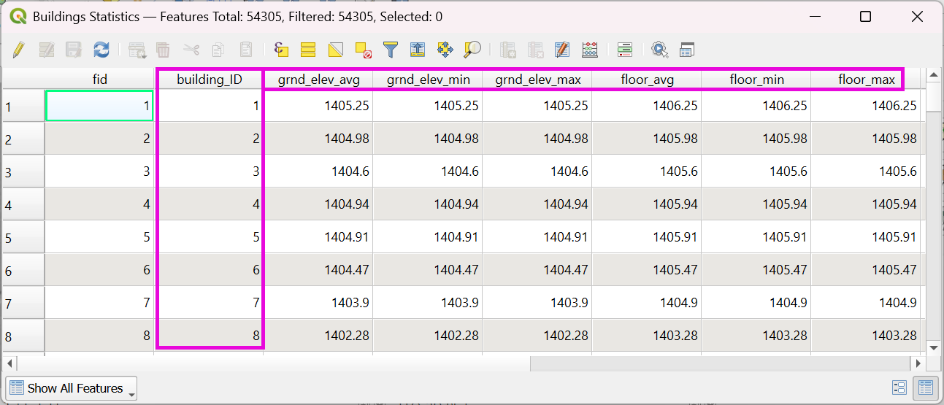
Task: Pan map to the selected rows
Action: (445, 50)
